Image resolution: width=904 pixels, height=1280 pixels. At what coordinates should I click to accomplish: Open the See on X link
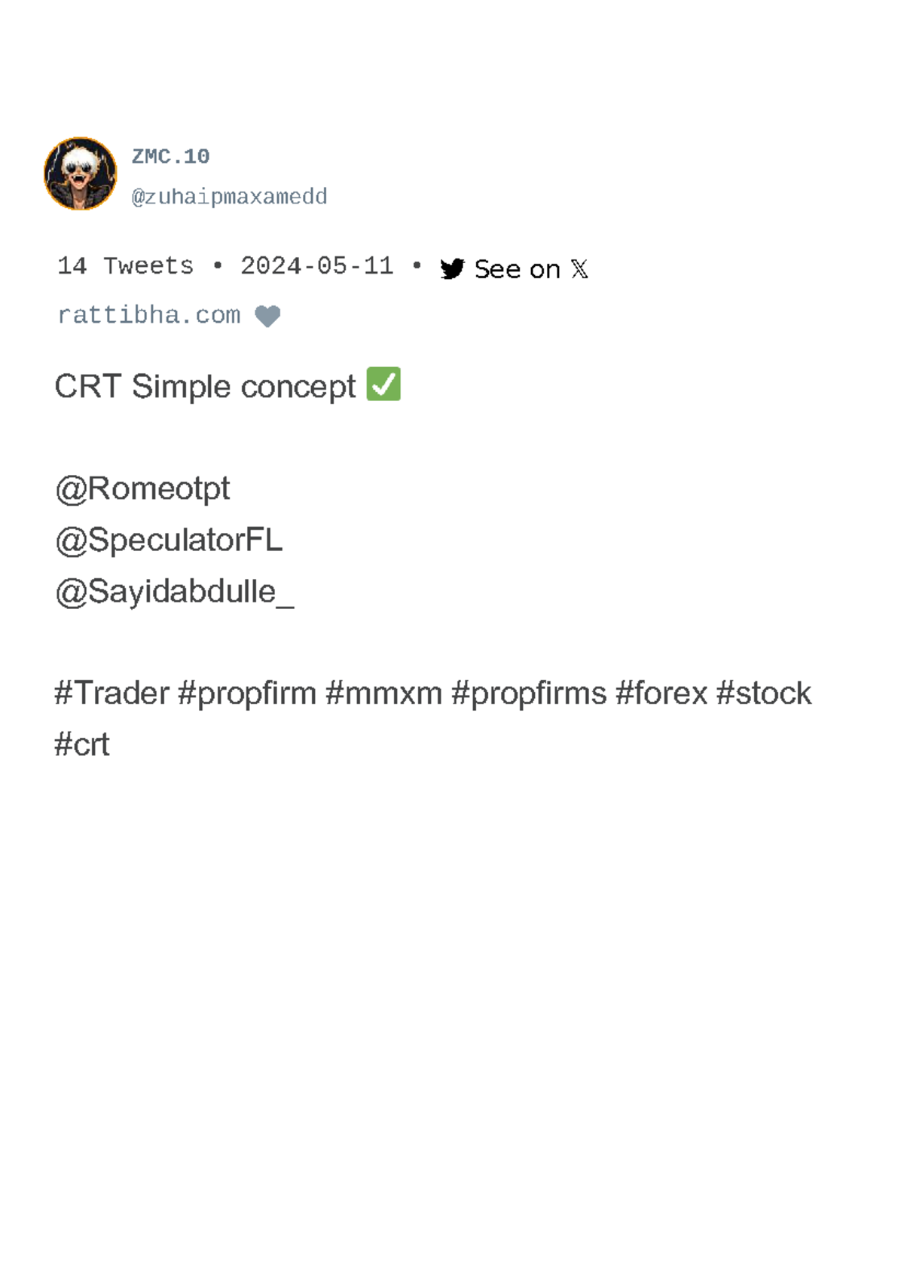tap(517, 269)
